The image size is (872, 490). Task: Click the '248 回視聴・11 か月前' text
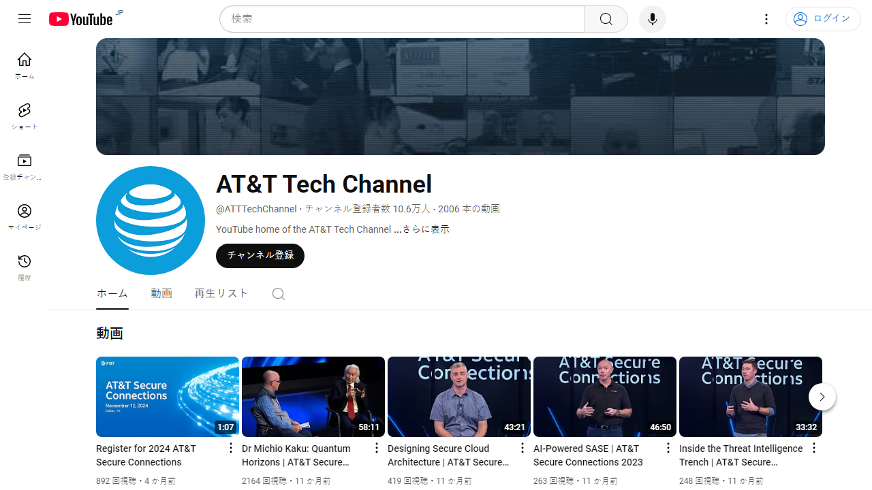point(721,480)
